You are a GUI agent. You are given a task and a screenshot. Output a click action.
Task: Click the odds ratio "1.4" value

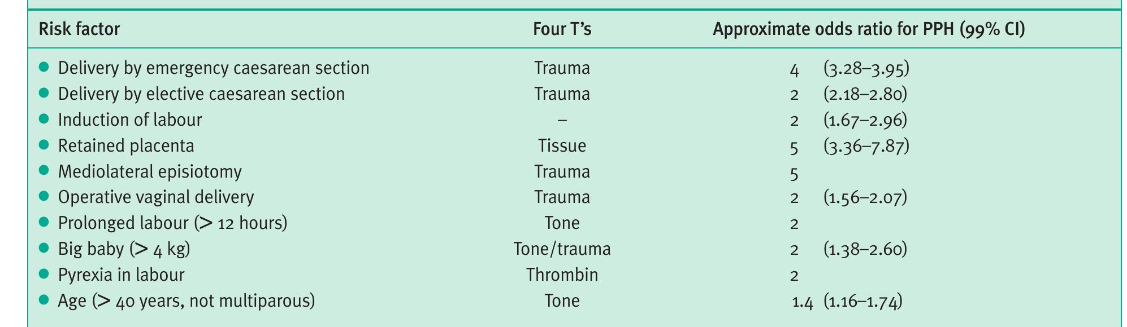click(802, 302)
